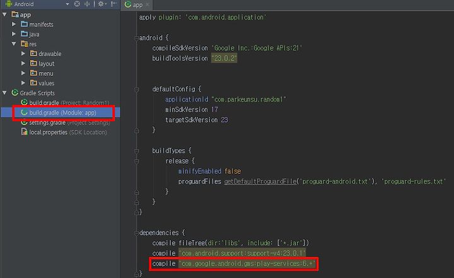Open the project panel gear settings
454x278 pixels.
pyautogui.click(x=102, y=4)
